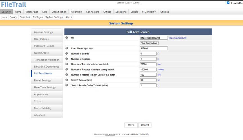This screenshot has width=243, height=140.
Task: Click the default http://localhost:9200 link
Action: 178,38
